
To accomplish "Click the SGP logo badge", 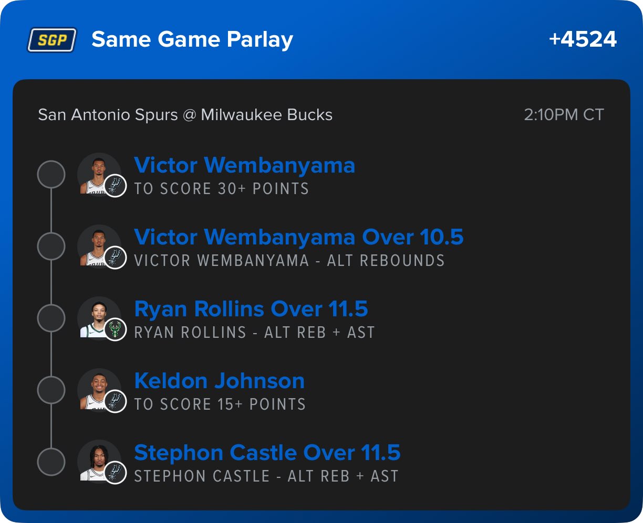I will [x=52, y=40].
